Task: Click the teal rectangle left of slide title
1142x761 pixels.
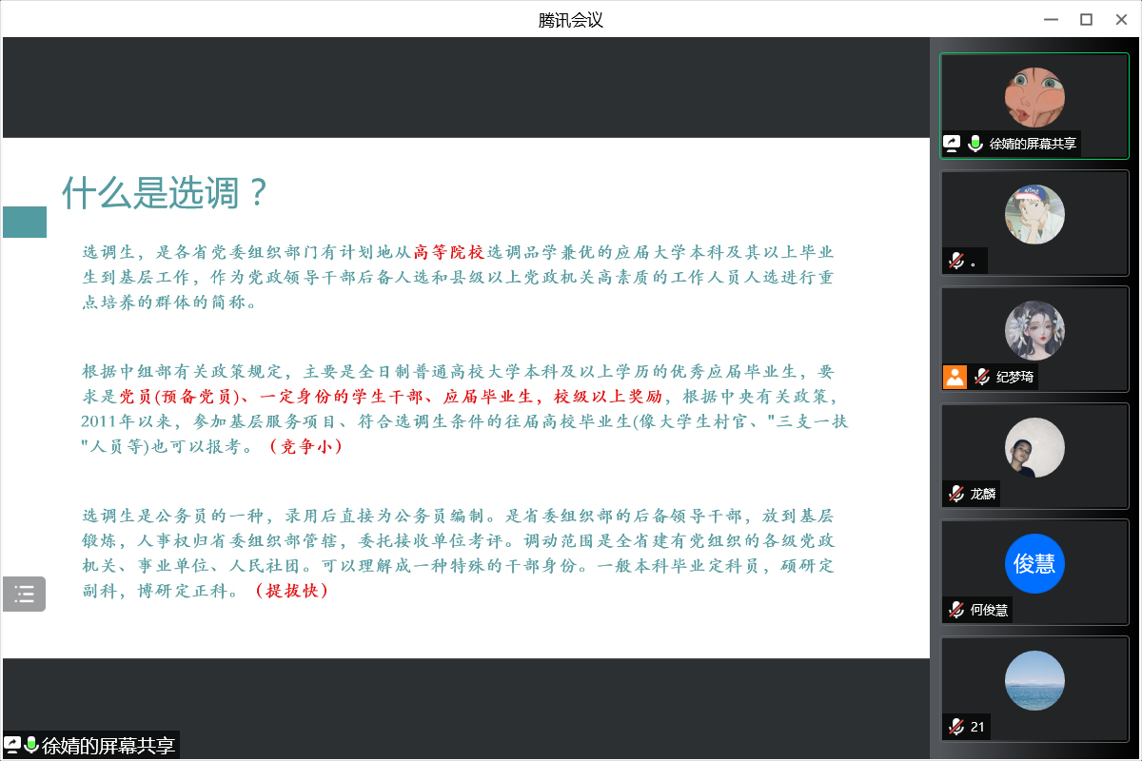Action: click(x=25, y=222)
